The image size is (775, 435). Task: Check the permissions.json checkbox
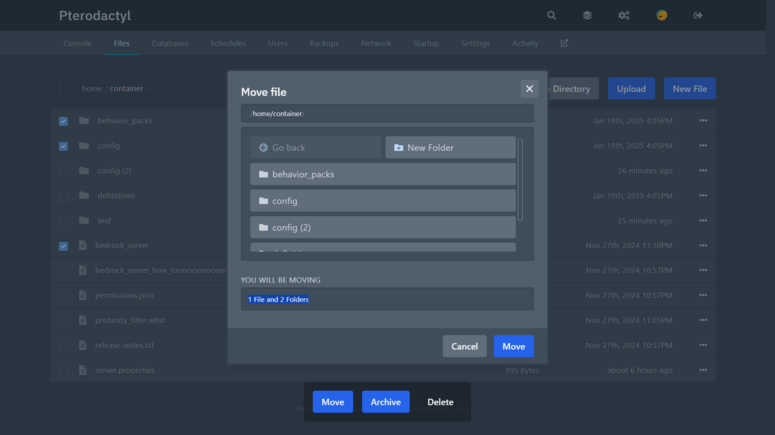tap(63, 296)
